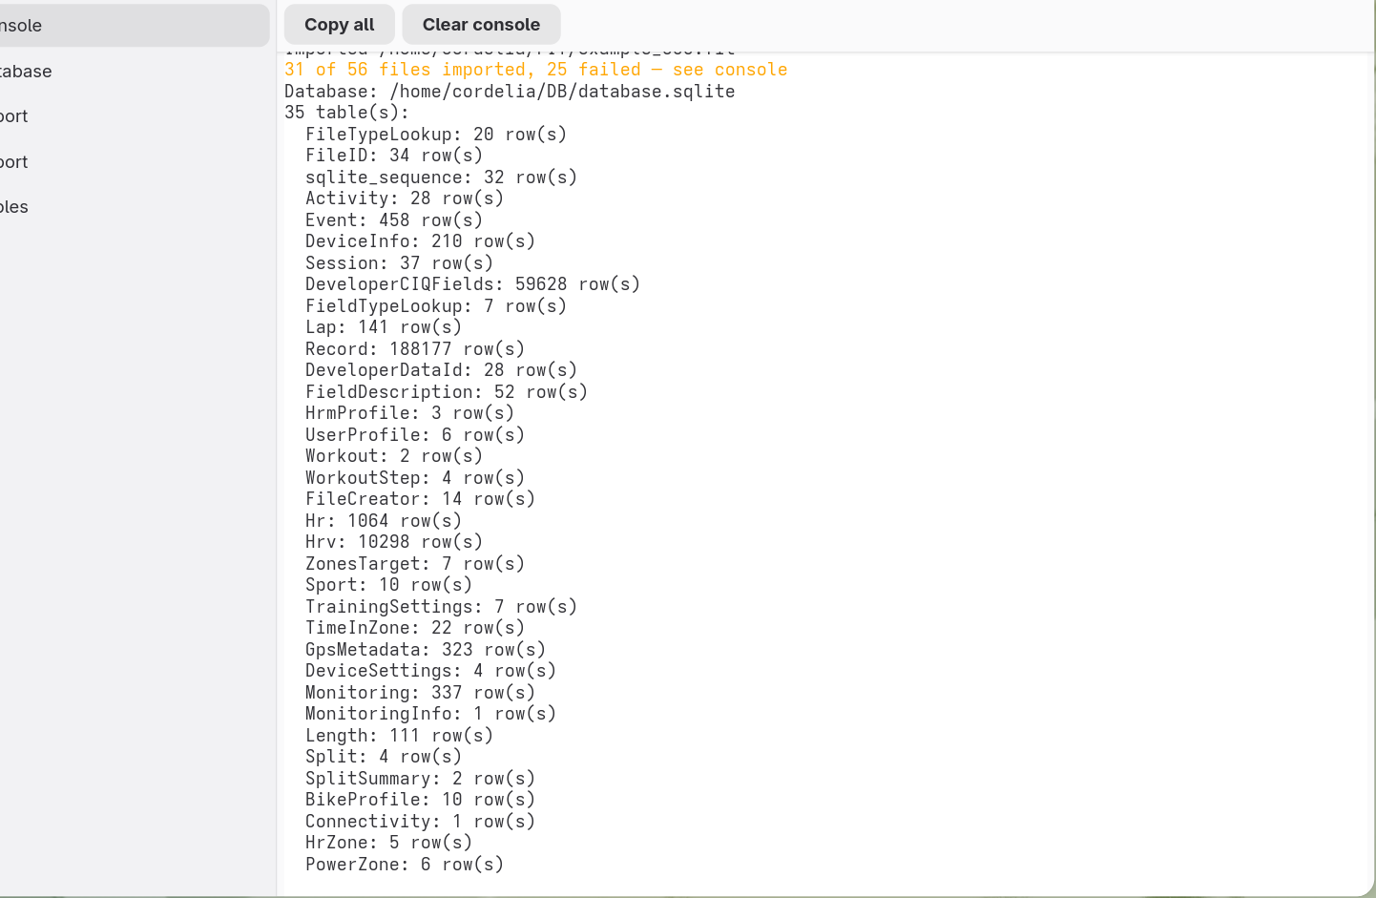The image size is (1376, 898).
Task: Click the '35 table(s):' line
Action: pyautogui.click(x=346, y=113)
